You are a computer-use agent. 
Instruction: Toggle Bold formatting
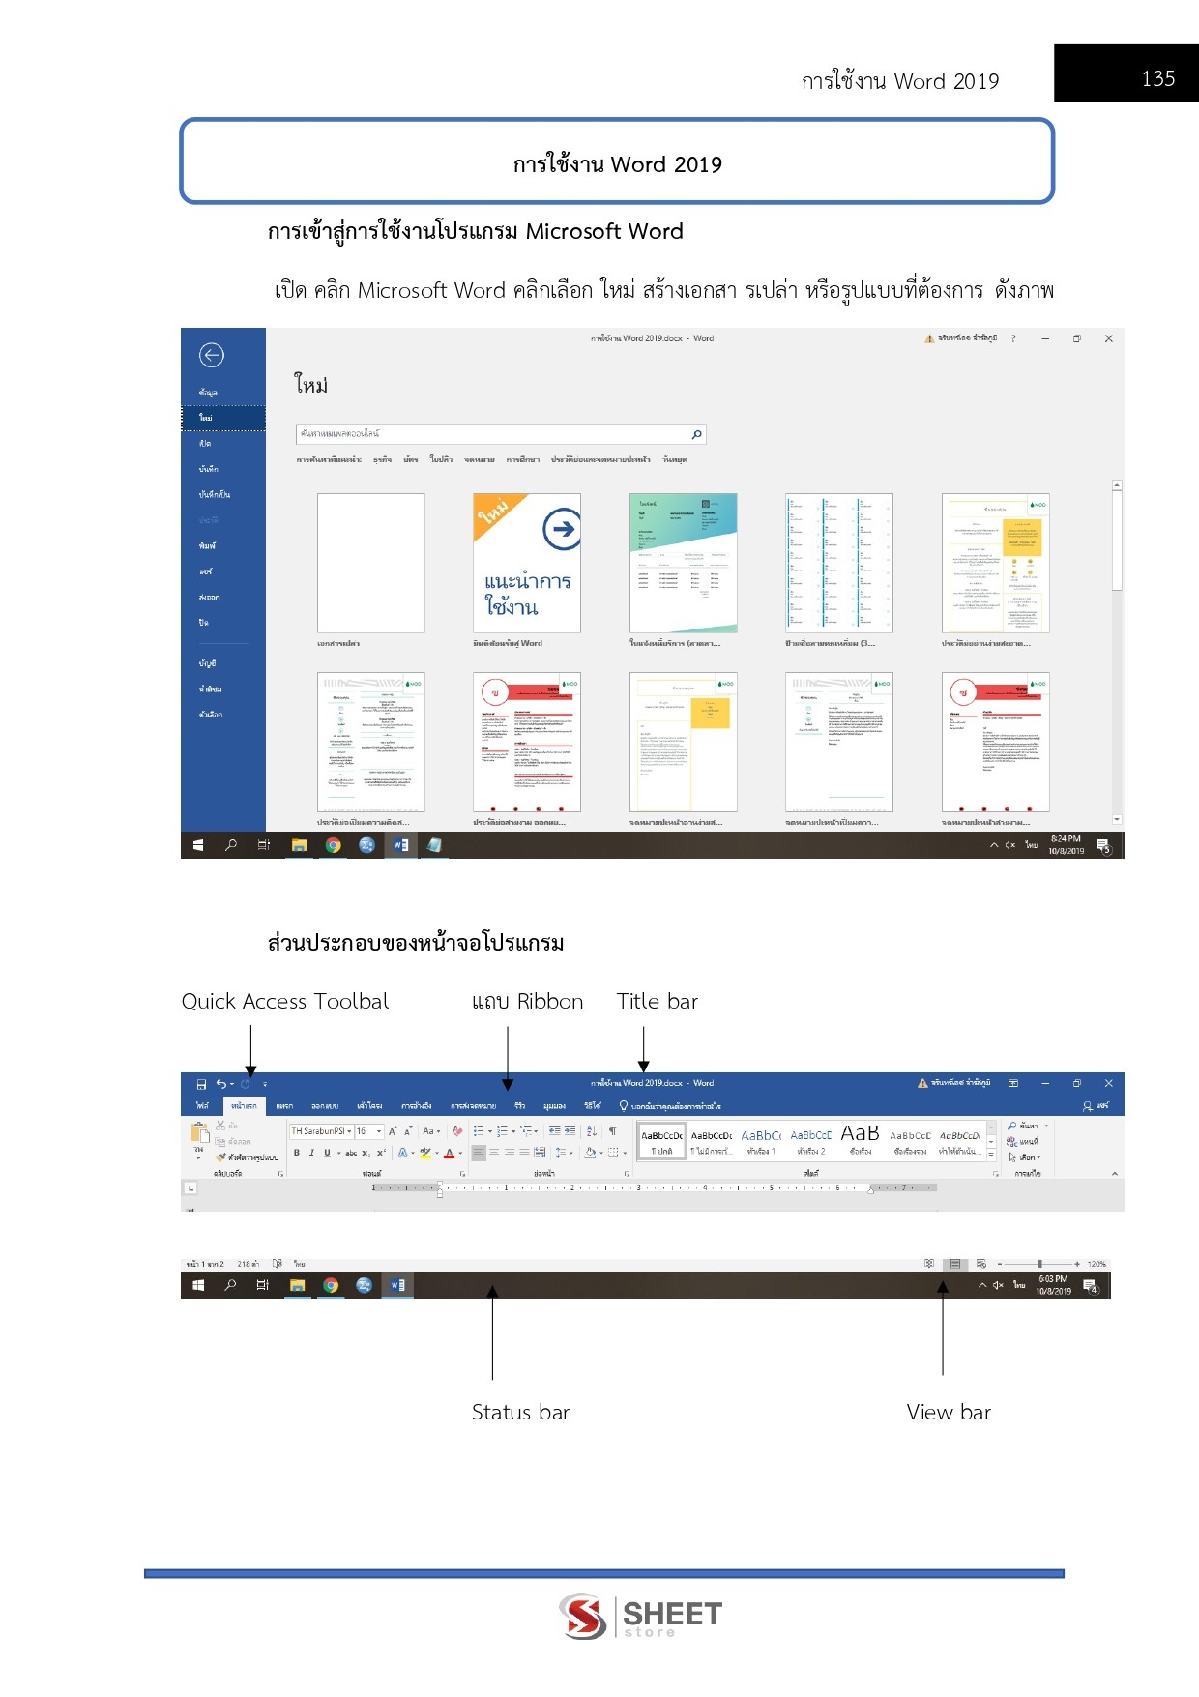point(297,1153)
